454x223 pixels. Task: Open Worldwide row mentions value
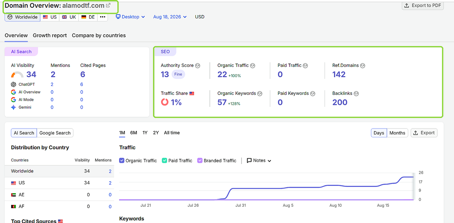tap(110, 171)
